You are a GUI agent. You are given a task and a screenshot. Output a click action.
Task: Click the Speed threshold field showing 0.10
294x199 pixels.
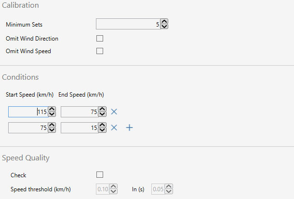coord(102,189)
